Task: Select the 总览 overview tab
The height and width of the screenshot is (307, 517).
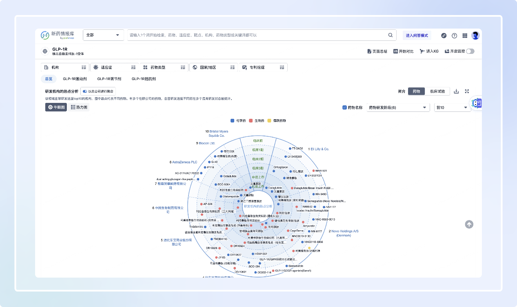Action: 49,79
